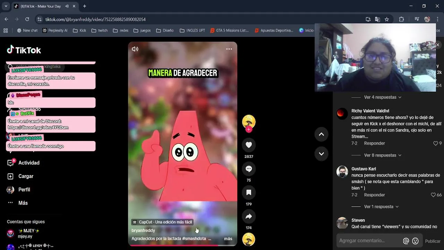The height and width of the screenshot is (250, 444).
Task: Save the video with the bookmark icon
Action: 249,193
